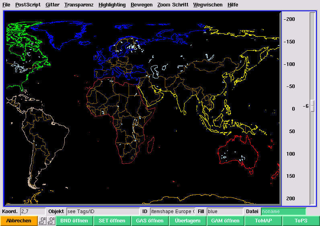Click the ToPS button
Viewport: 320px width, 226px height.
301,221
